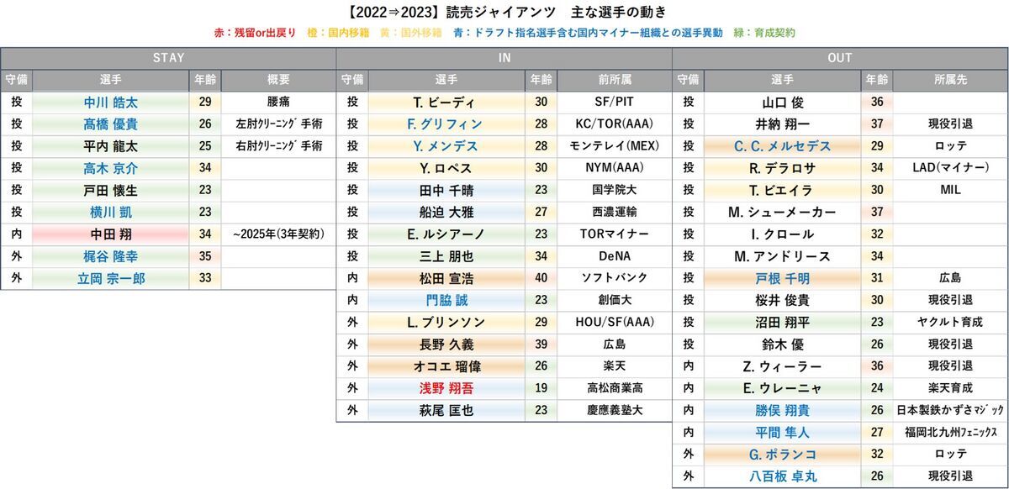Viewport: 1009px width, 489px height.
Task: Click the ヤクルト育成 destination cell
Action: [950, 322]
